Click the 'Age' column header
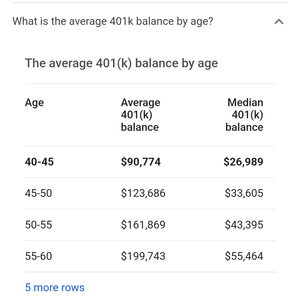This screenshot has height=301, width=300. pyautogui.click(x=34, y=103)
